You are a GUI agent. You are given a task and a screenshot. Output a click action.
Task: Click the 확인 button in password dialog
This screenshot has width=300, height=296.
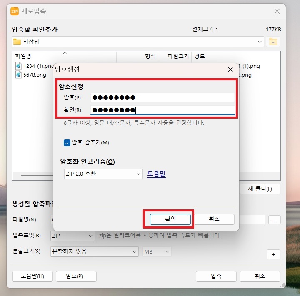pos(170,219)
